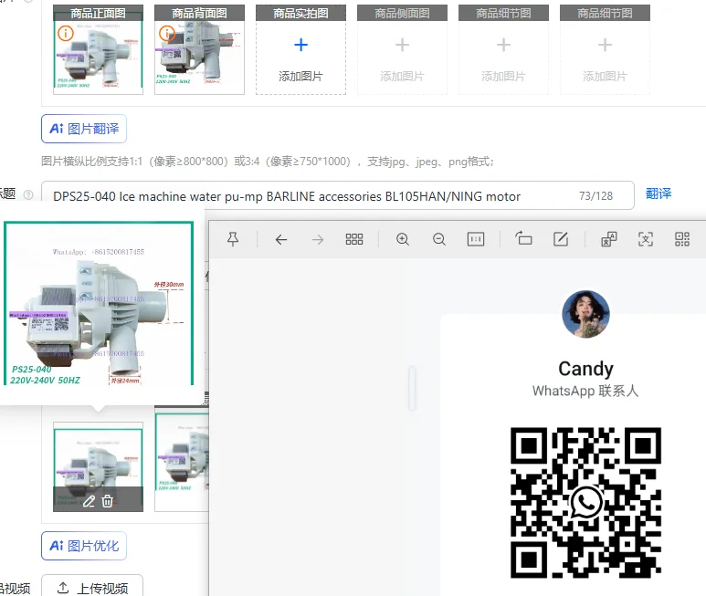Viewport: 706px width, 596px height.
Task: Go back with the left arrow
Action: (281, 239)
